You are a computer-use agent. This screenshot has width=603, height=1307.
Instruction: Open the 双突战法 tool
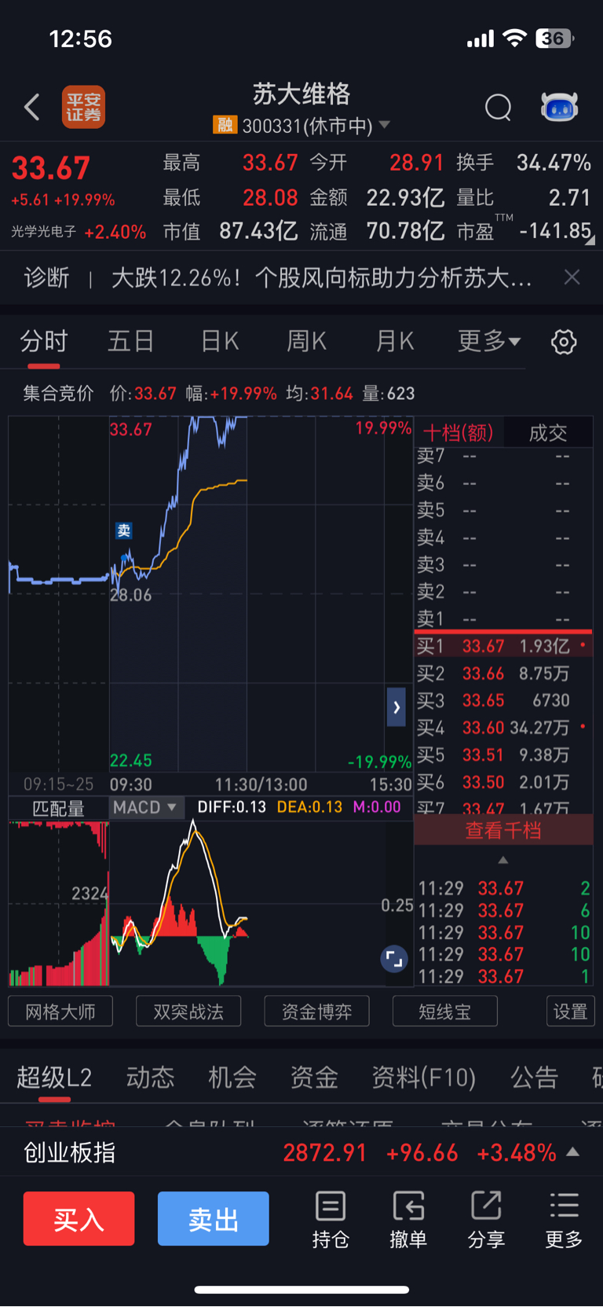click(x=188, y=1011)
